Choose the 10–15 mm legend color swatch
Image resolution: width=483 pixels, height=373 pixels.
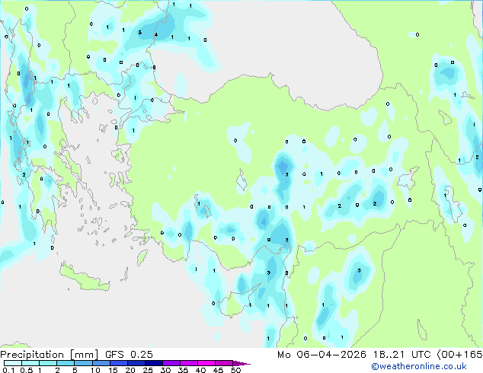click(101, 363)
